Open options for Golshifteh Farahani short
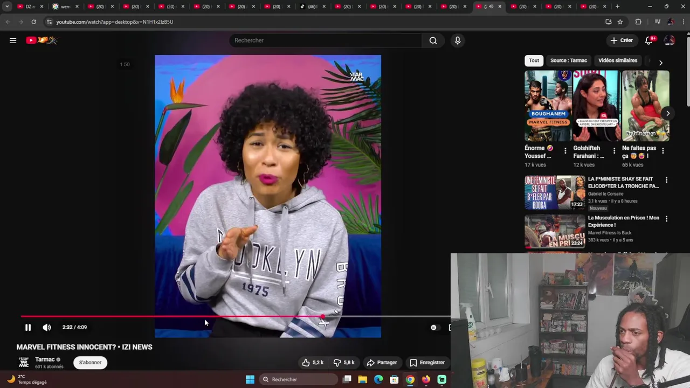 (x=614, y=151)
